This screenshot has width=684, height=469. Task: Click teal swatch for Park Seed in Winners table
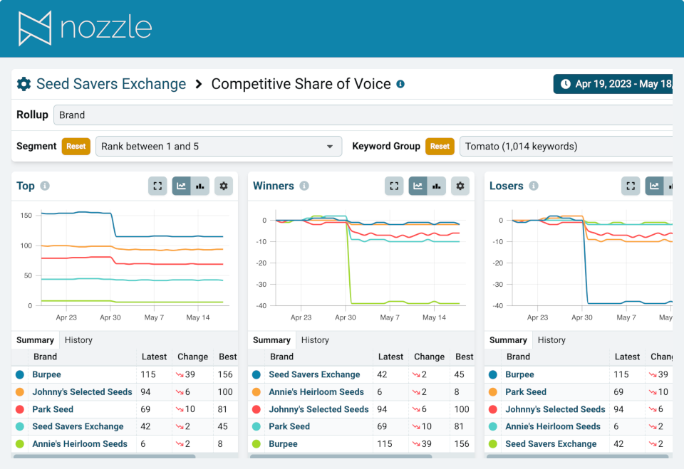pyautogui.click(x=256, y=426)
